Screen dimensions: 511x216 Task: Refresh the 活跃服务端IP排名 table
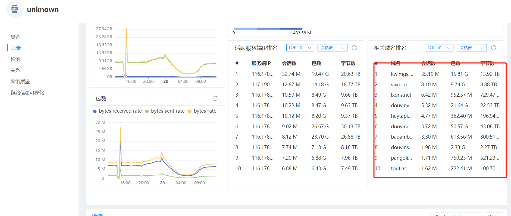click(x=354, y=48)
